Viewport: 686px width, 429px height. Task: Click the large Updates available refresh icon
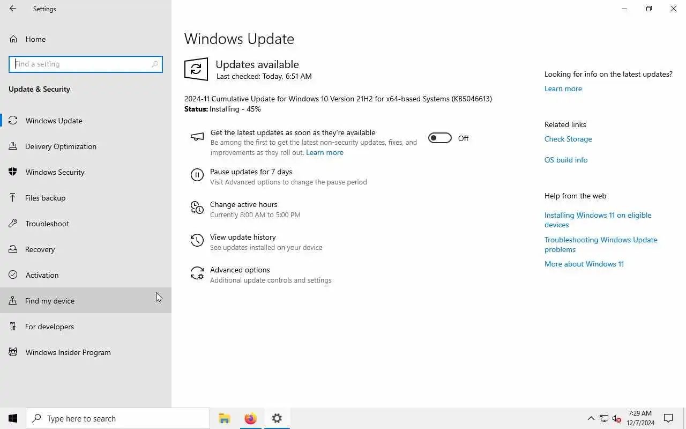196,69
